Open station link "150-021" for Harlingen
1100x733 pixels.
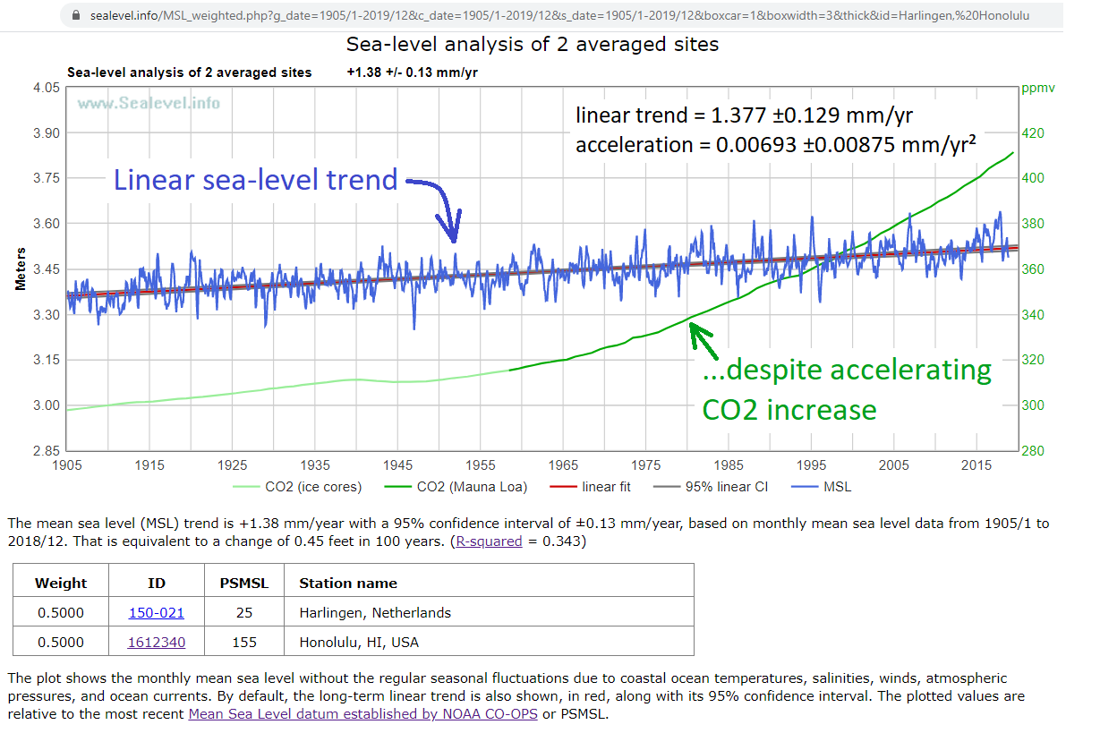[x=156, y=611]
